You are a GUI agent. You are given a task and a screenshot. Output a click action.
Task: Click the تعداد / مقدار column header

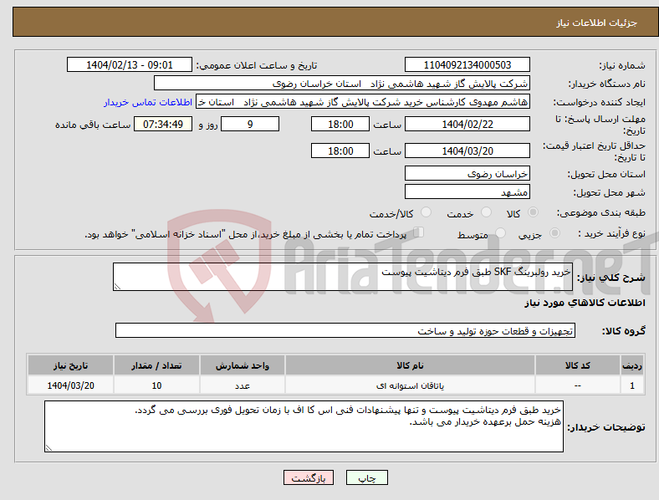156,365
